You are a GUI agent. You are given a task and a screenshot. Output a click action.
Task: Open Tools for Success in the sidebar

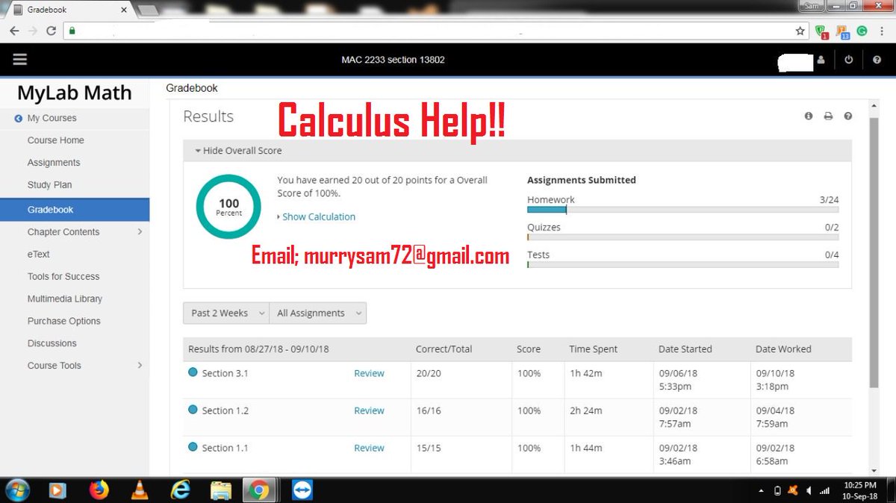point(63,277)
